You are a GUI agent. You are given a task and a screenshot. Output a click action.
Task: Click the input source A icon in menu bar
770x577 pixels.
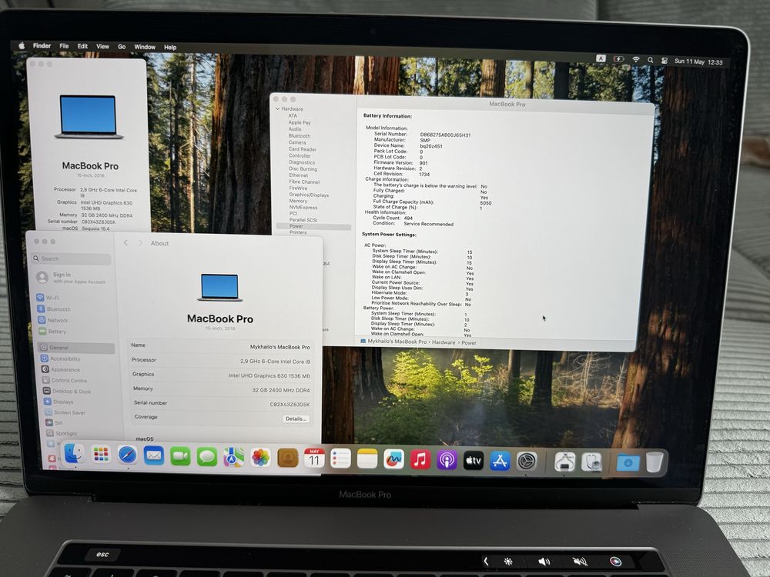click(601, 58)
